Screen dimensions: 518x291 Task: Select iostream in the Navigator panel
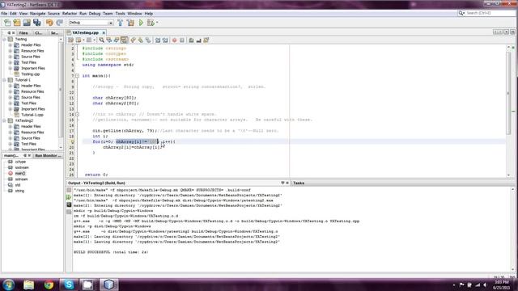coord(22,167)
